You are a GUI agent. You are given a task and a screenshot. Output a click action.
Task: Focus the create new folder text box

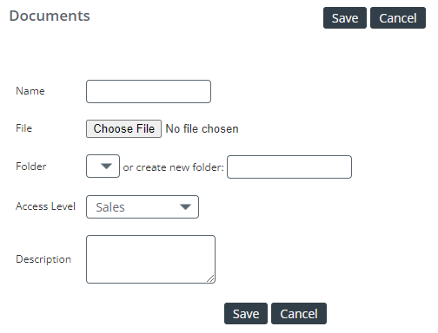click(289, 166)
